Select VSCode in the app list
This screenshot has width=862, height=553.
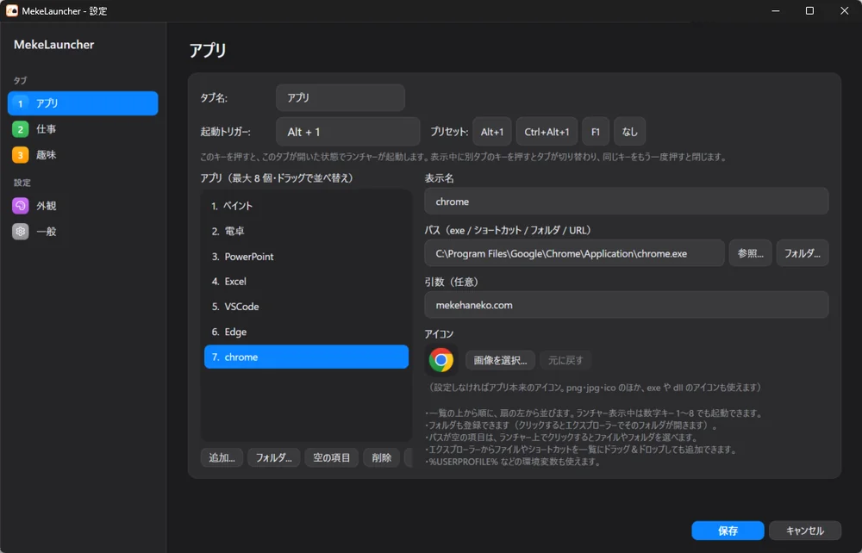[306, 307]
